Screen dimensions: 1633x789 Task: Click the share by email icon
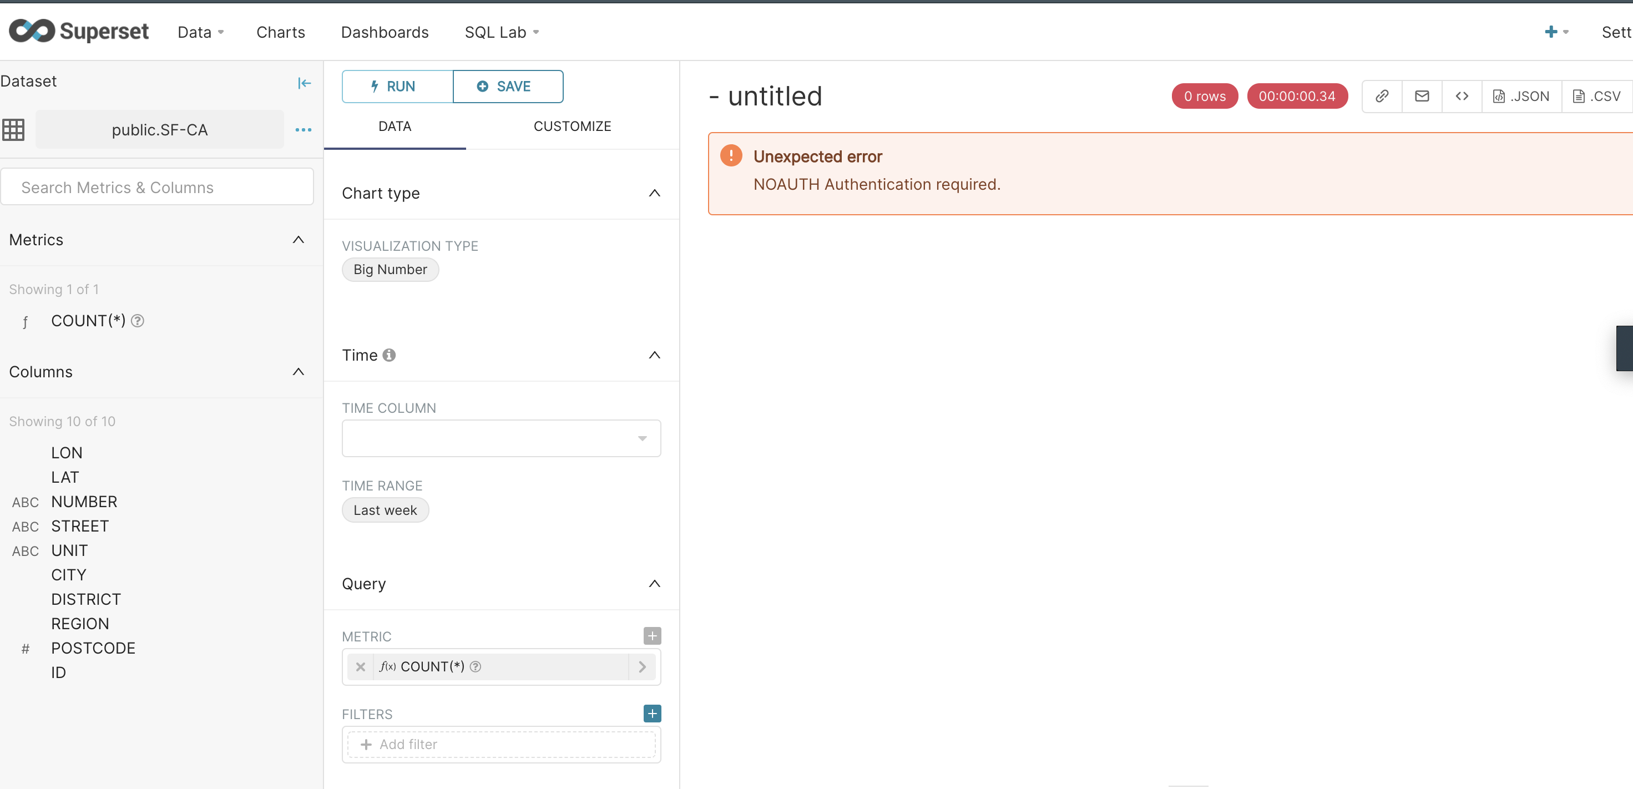point(1421,97)
